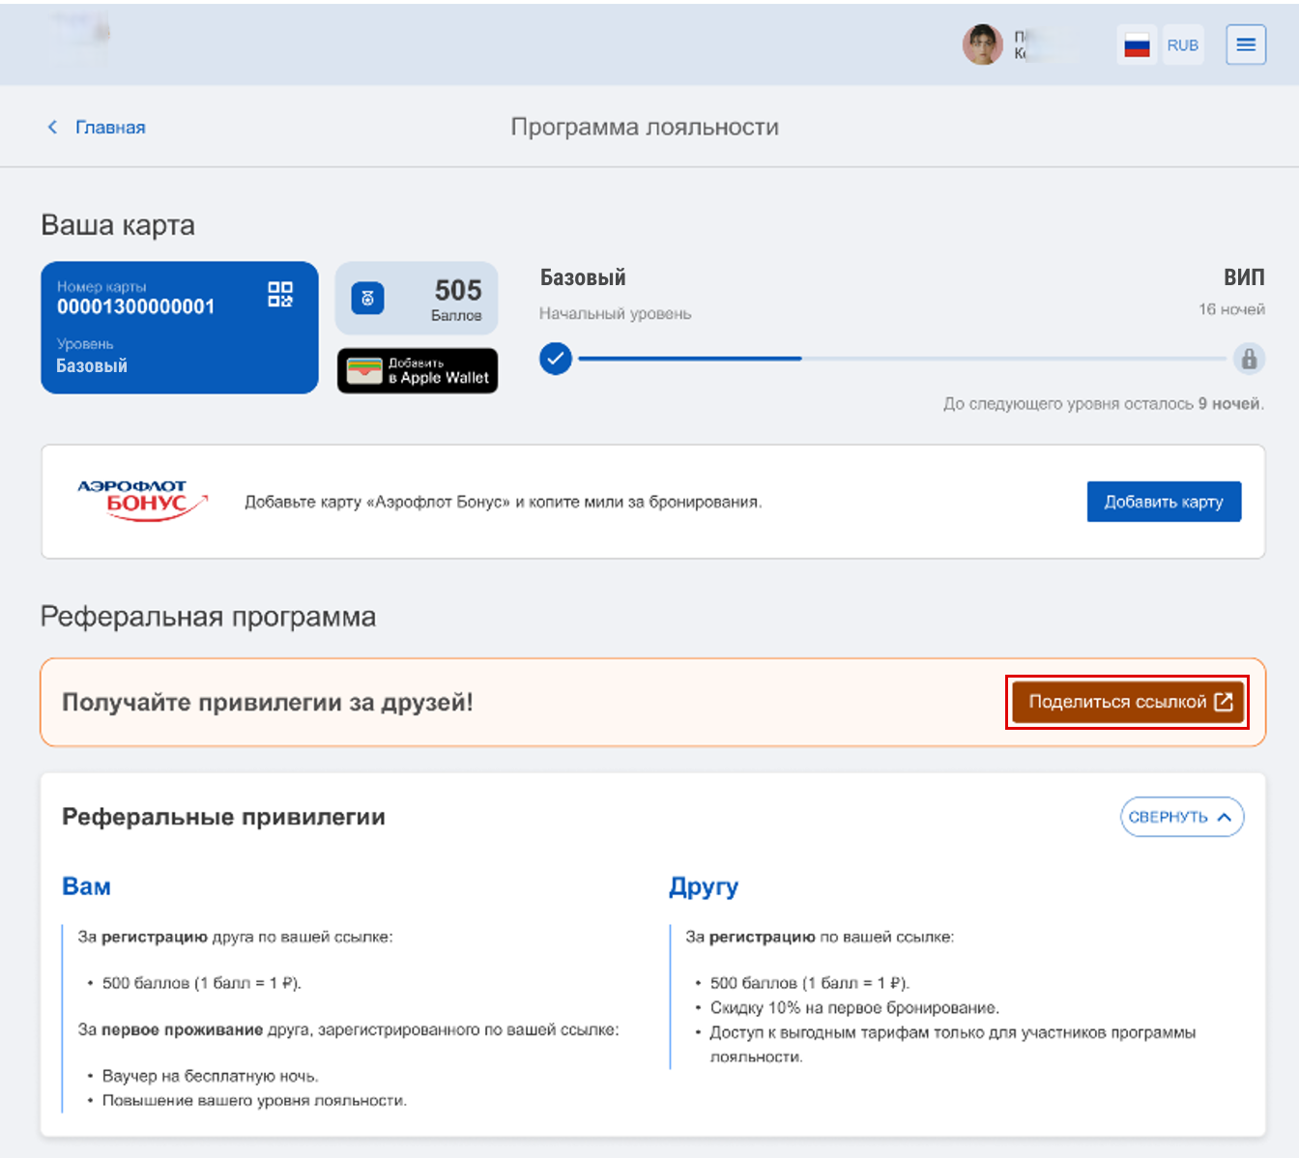The image size is (1299, 1158).
Task: Click the Начальный уровень text
Action: [x=616, y=313]
